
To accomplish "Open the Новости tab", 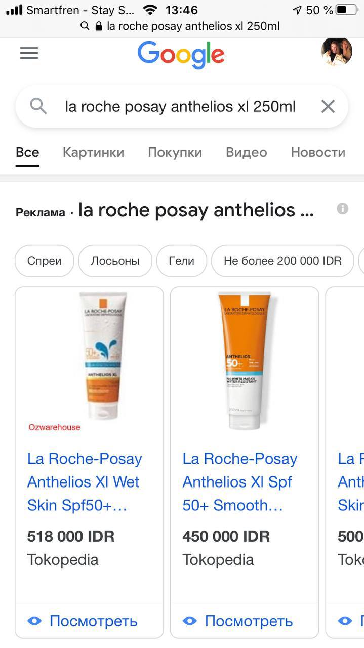I will [318, 152].
